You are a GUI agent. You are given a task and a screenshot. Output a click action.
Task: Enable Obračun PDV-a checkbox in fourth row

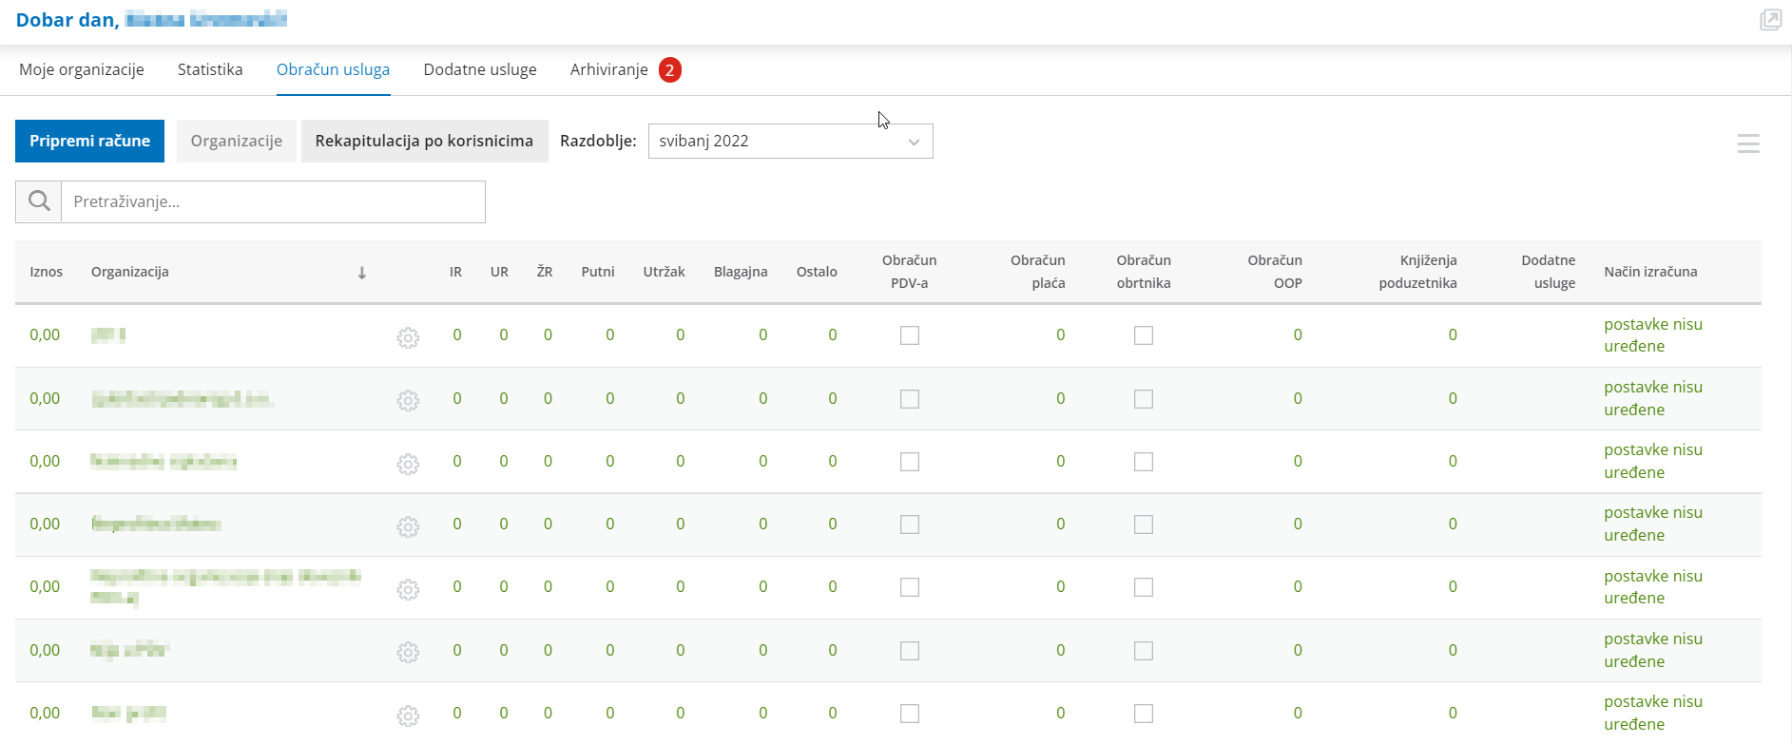click(x=910, y=525)
